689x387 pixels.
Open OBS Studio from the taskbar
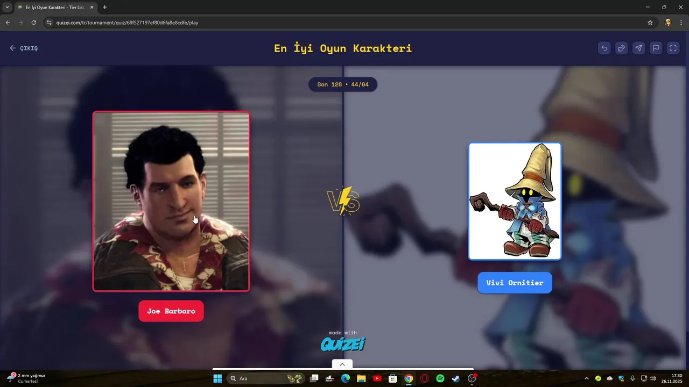(x=472, y=378)
